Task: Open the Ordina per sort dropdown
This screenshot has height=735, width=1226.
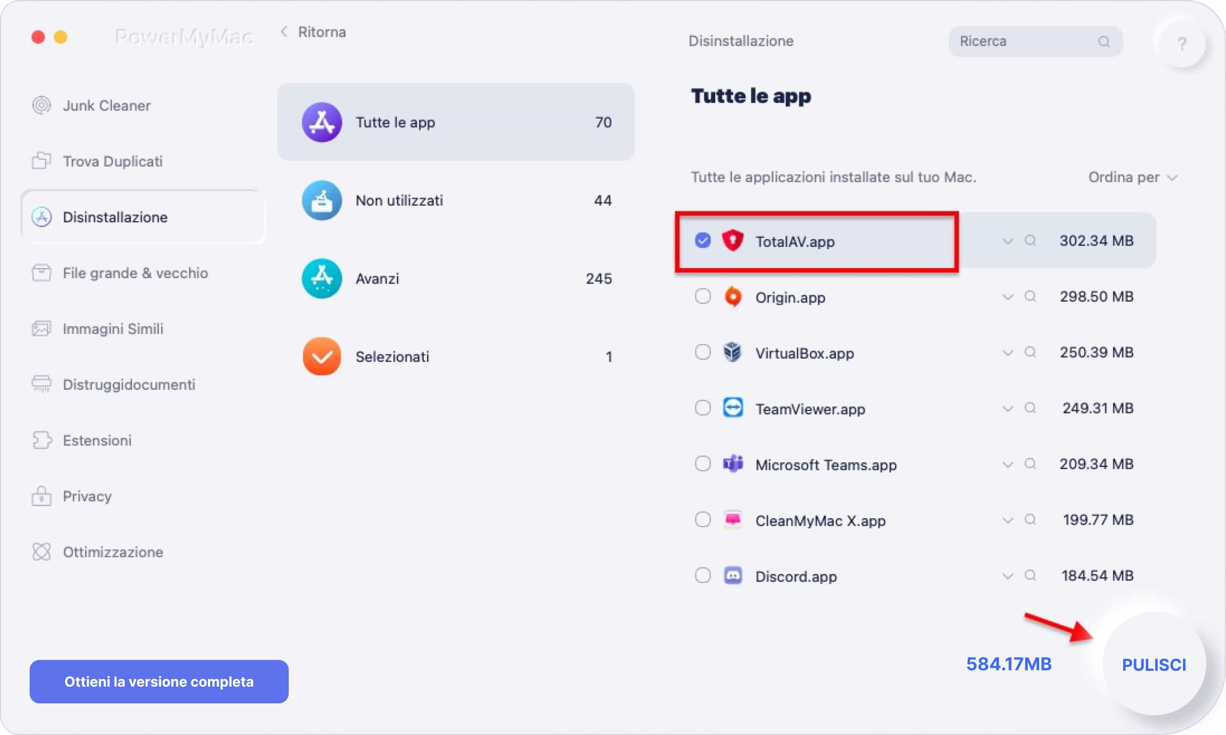Action: click(1133, 177)
